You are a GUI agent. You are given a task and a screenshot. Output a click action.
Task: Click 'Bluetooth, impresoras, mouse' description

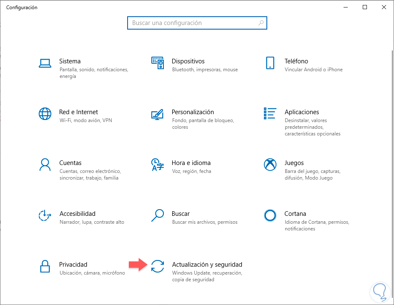(x=205, y=70)
